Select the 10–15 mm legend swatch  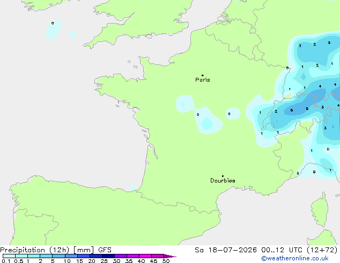[x=71, y=256]
